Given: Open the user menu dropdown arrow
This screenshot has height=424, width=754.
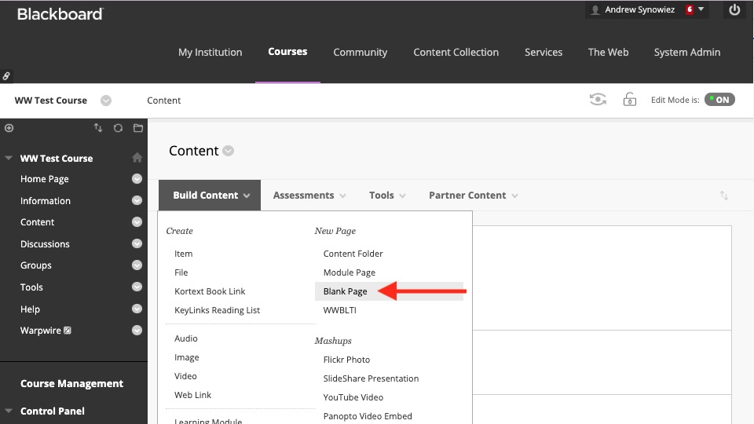Looking at the screenshot, I should tap(701, 9).
